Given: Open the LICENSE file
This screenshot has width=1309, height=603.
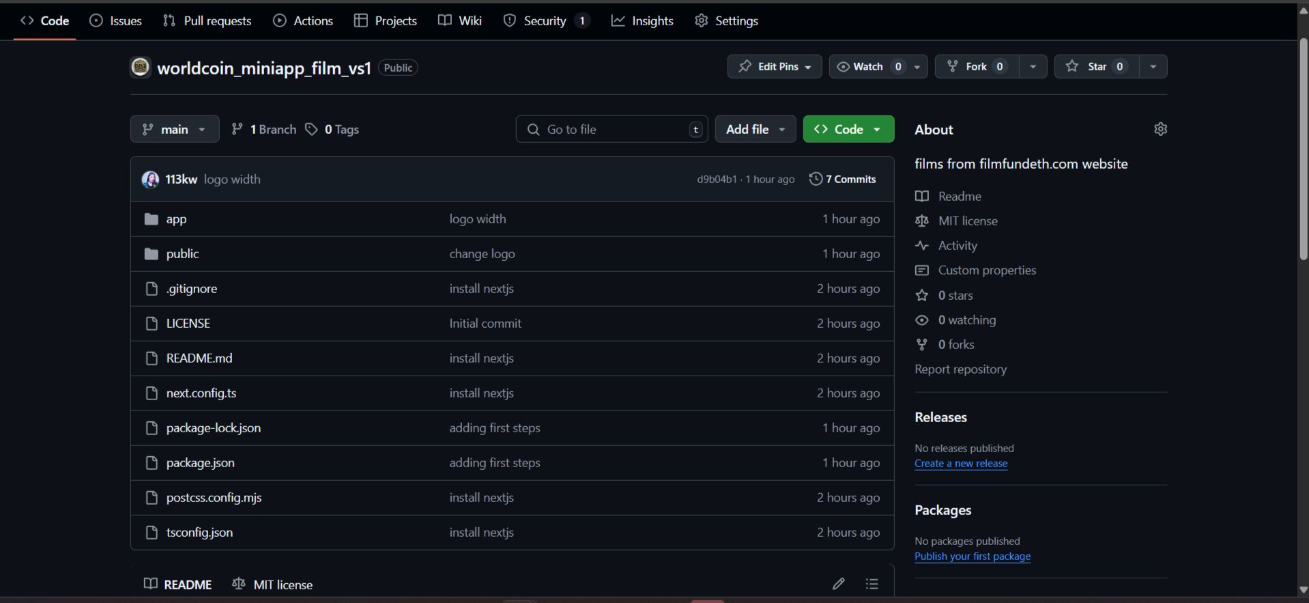Looking at the screenshot, I should coord(188,324).
